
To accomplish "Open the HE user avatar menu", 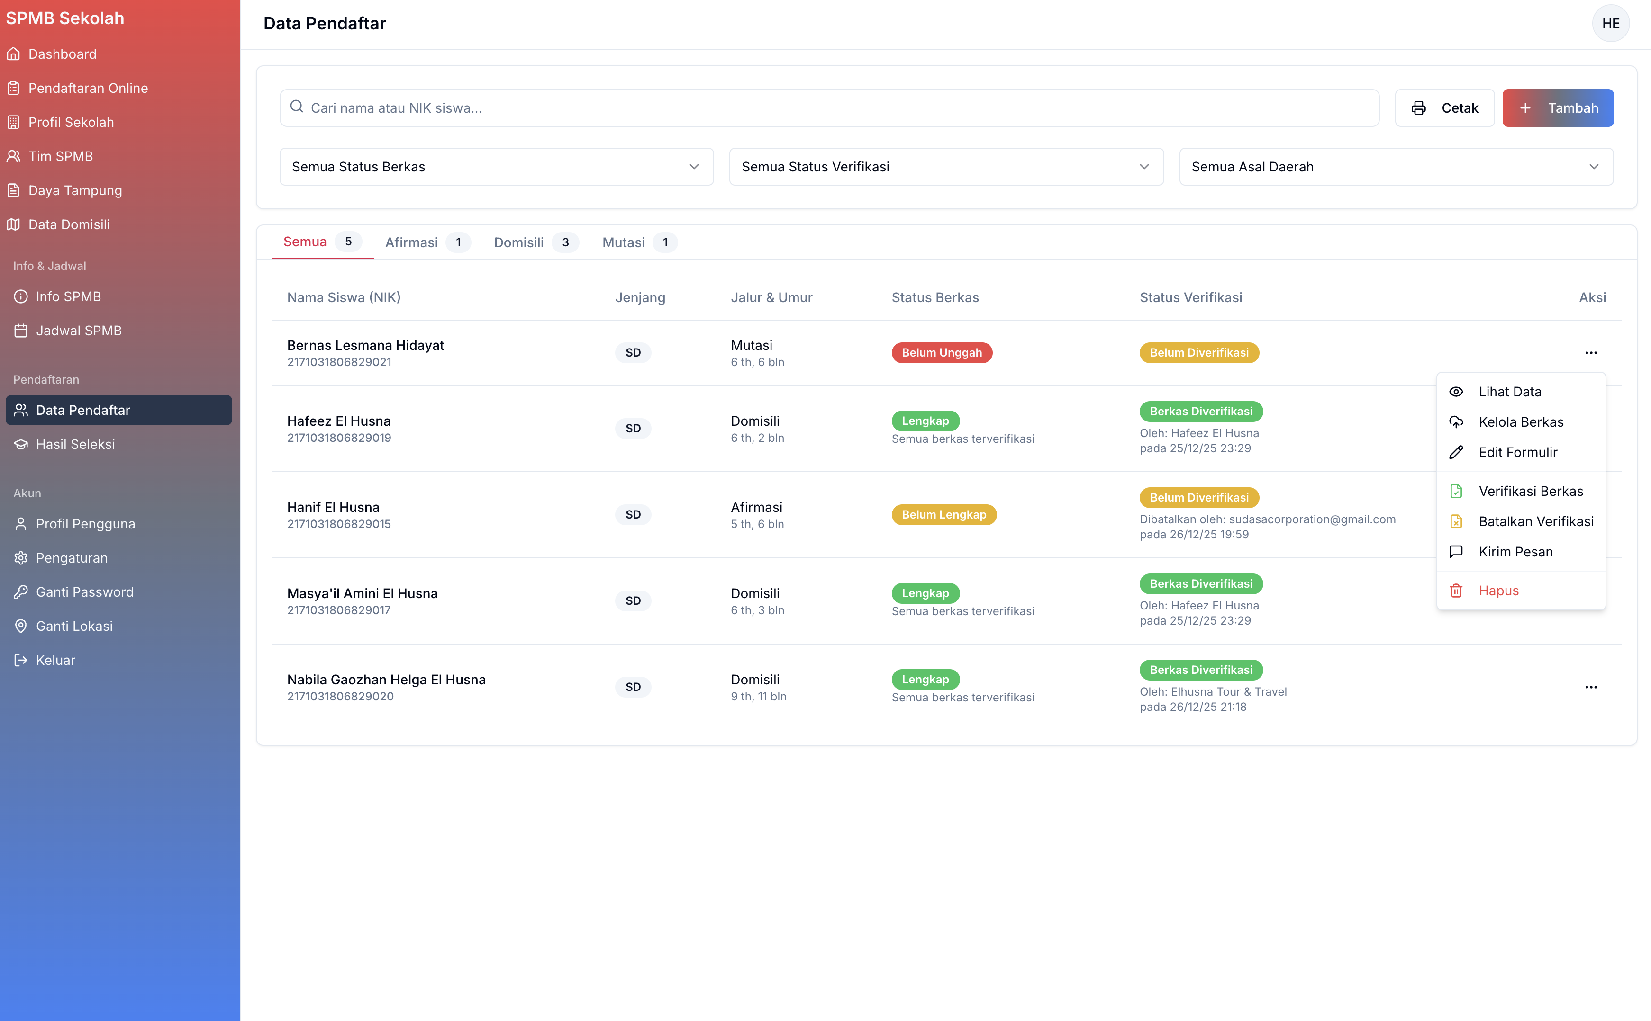I will [x=1610, y=24].
